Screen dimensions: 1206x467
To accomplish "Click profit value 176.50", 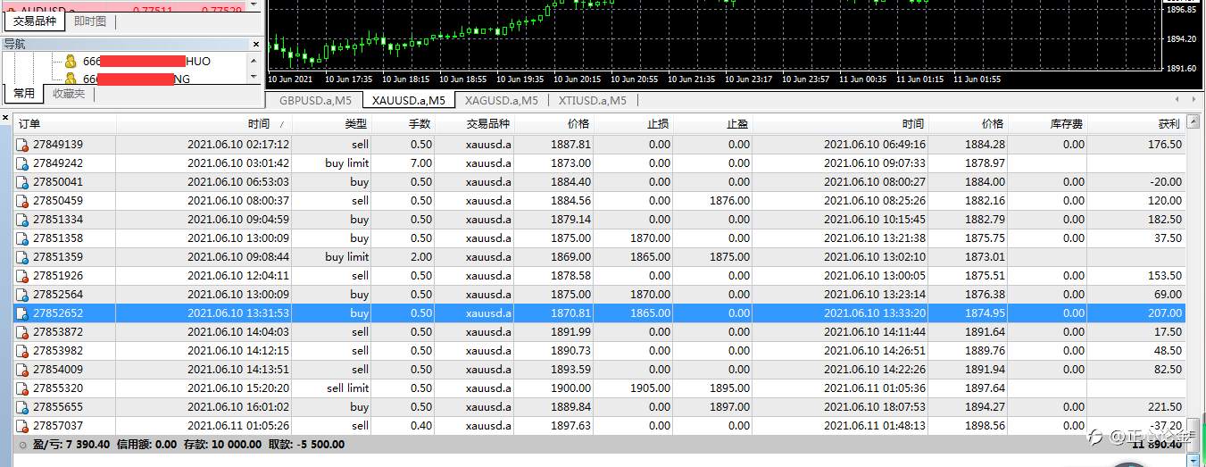I will point(1164,145).
